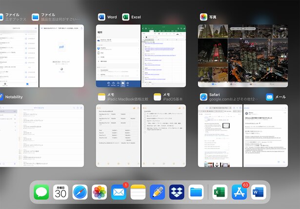Open Dropbox from the dock
This screenshot has width=300, height=209.
coord(177,192)
